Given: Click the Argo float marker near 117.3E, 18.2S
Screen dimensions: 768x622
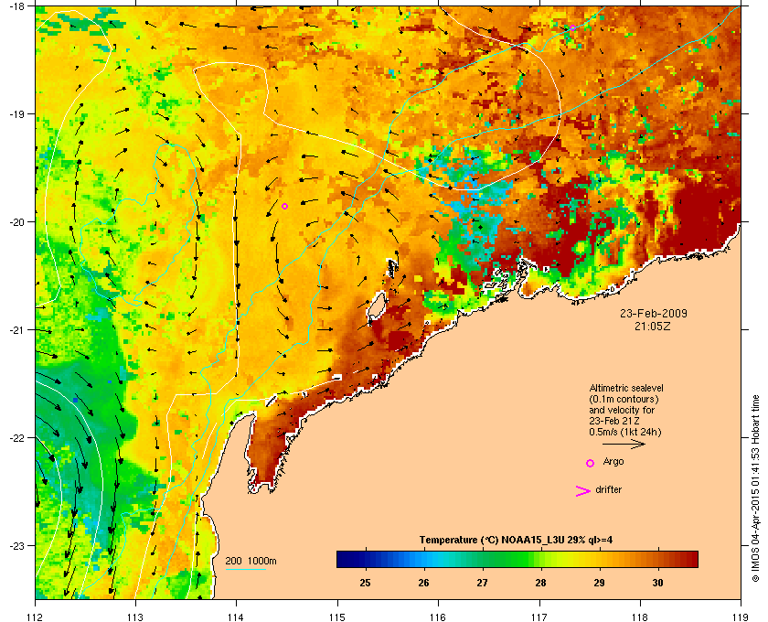Looking at the screenshot, I should (572, 27).
